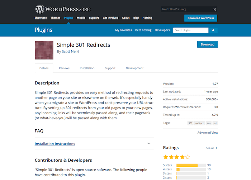Switch to the Reviews tab
This screenshot has width=251, height=180.
64,68
